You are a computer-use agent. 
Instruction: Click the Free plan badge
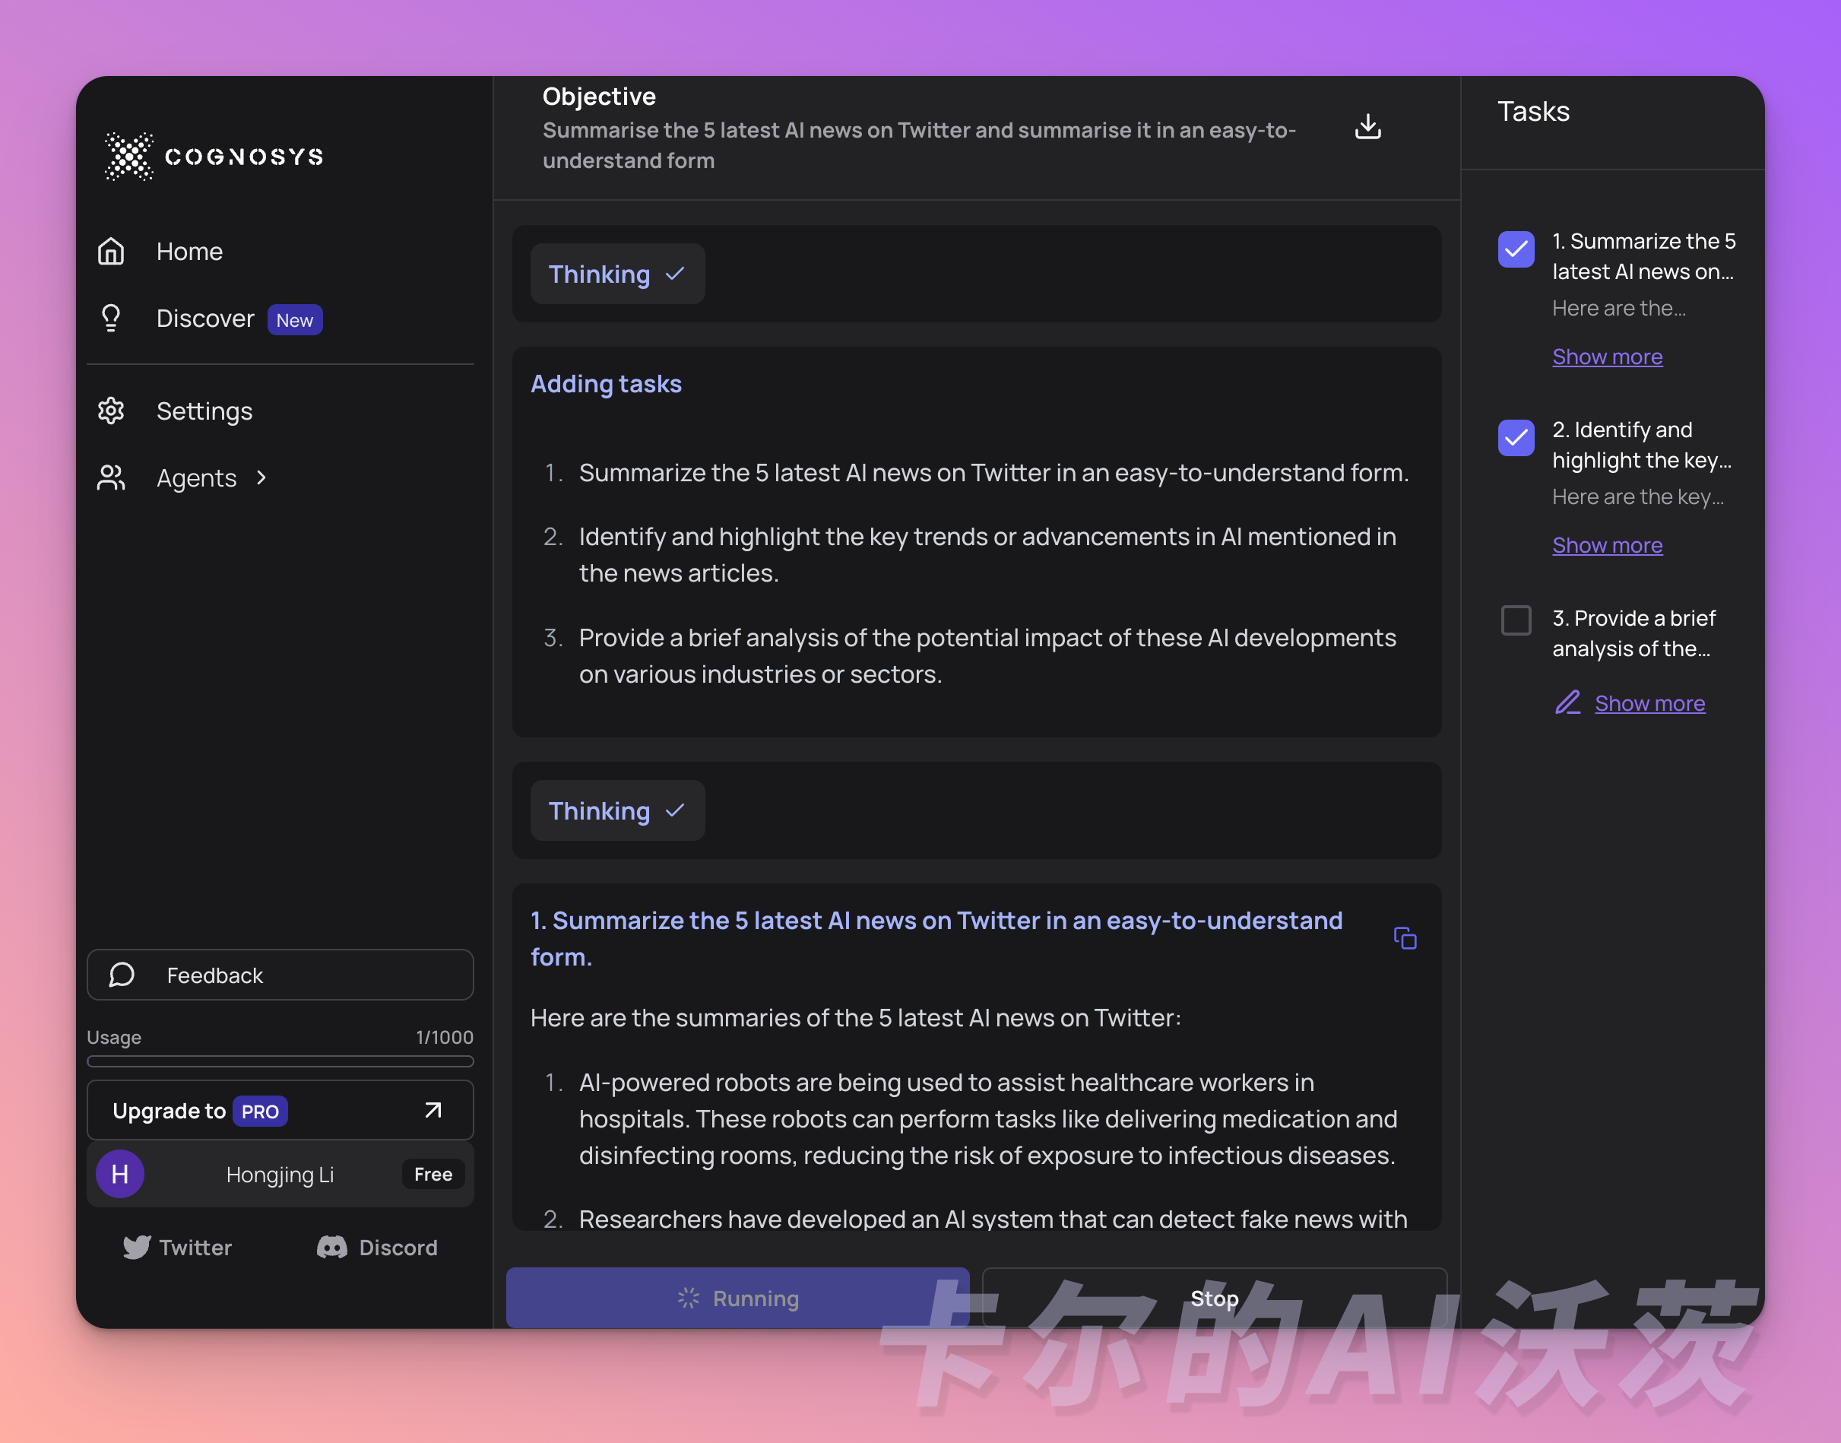coord(433,1175)
